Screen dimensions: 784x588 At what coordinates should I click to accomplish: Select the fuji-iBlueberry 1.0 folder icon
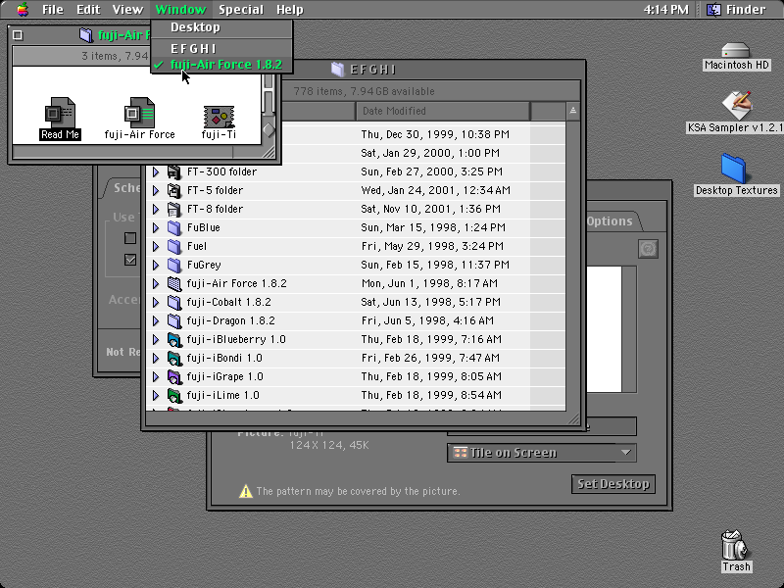(174, 340)
